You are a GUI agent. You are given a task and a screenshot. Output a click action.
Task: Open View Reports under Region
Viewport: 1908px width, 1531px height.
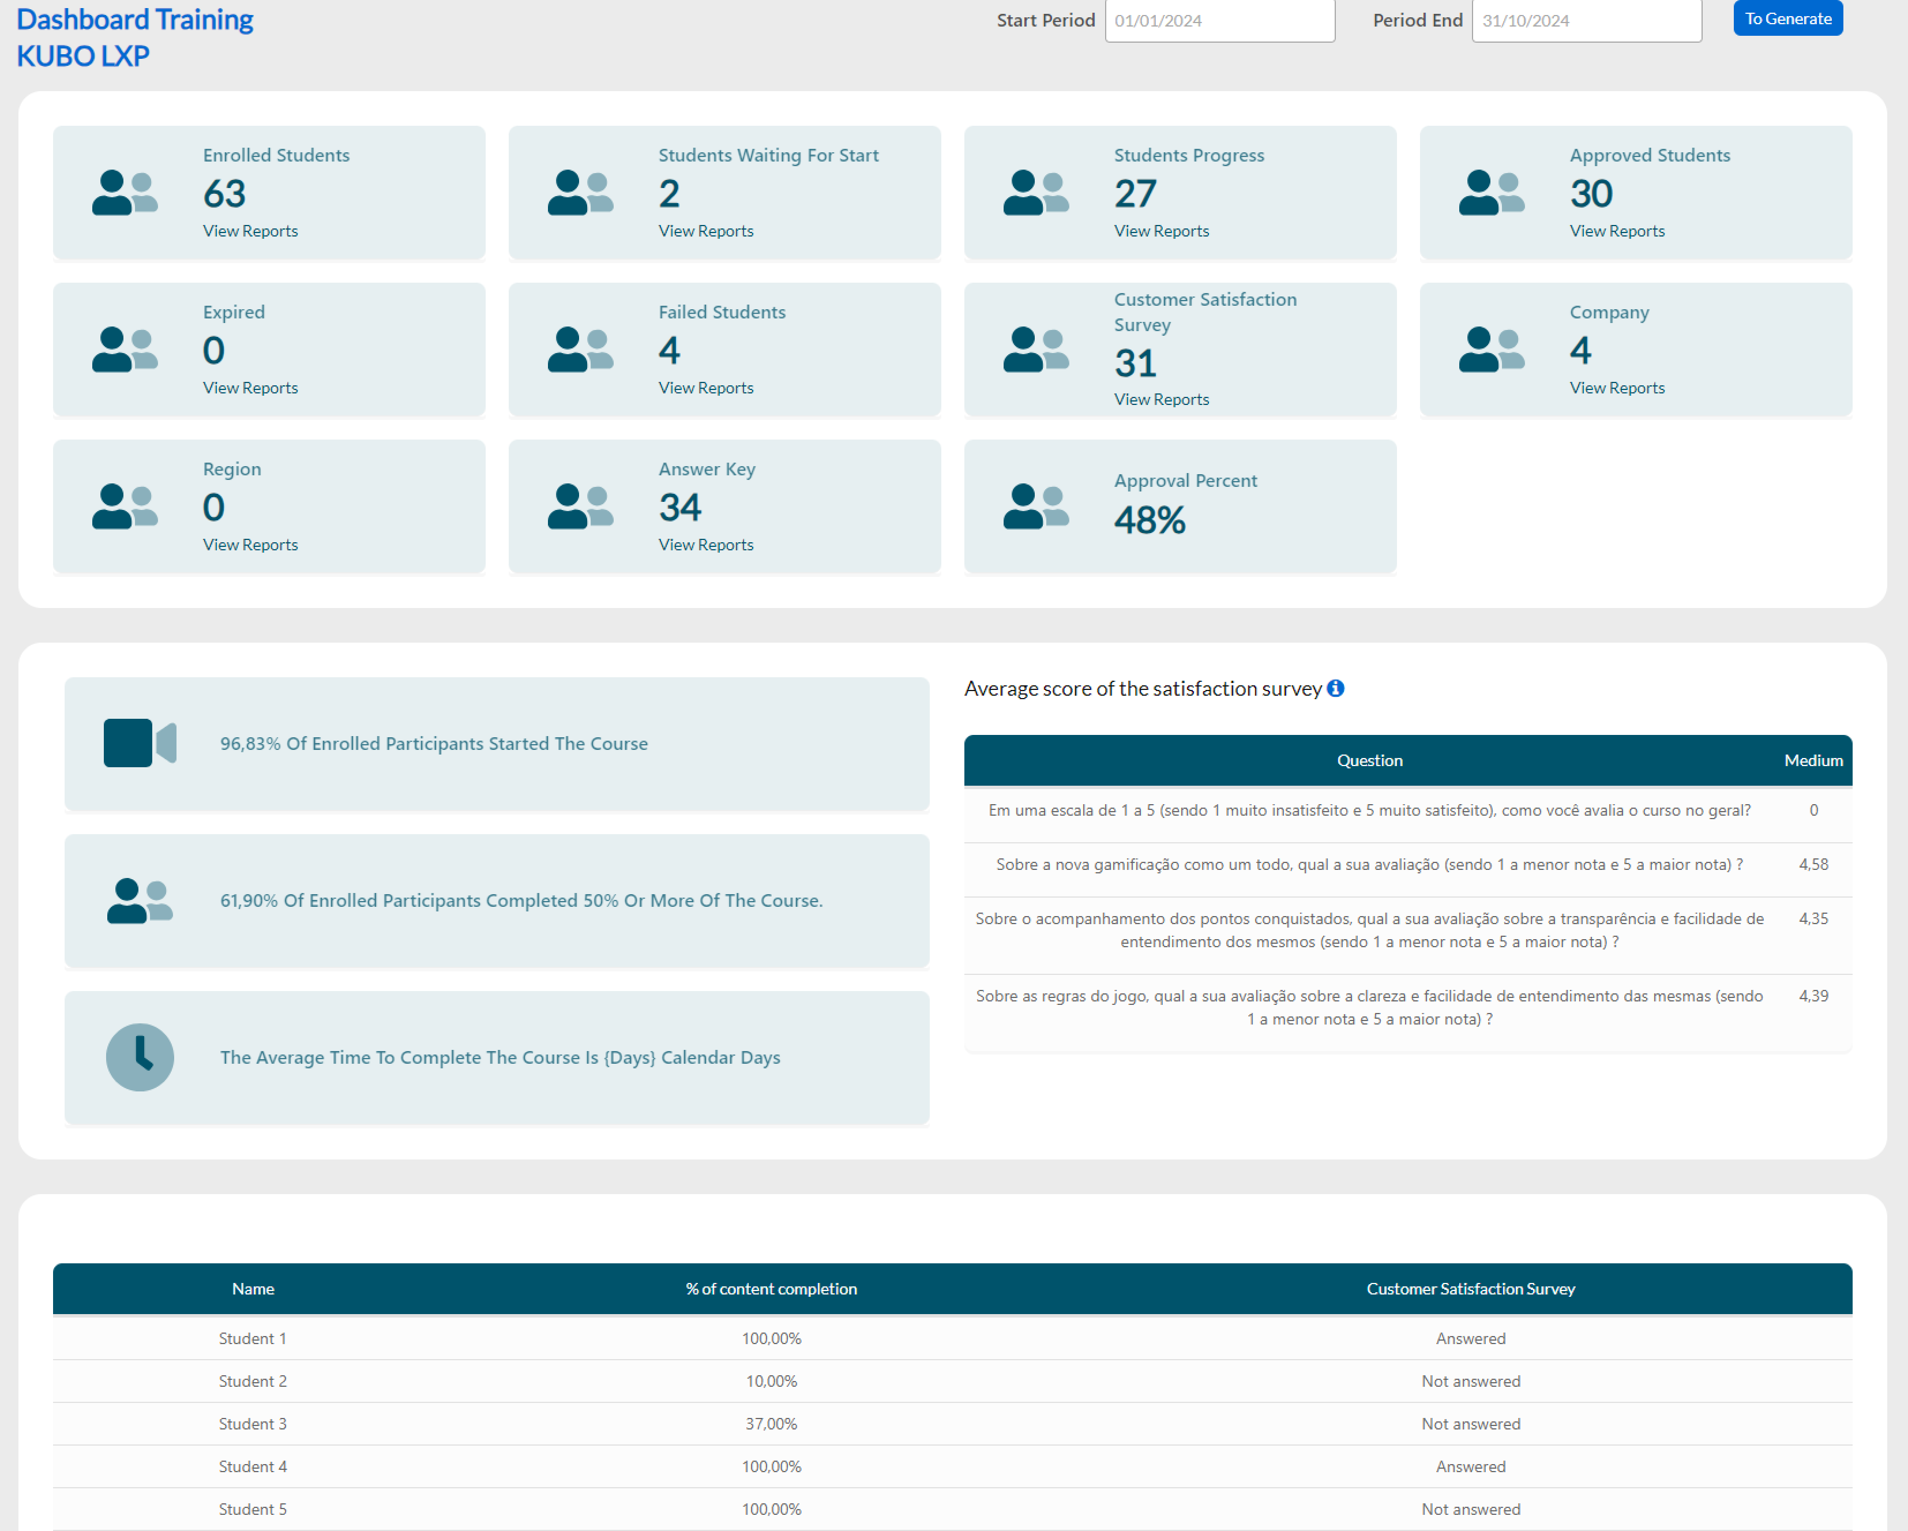click(x=250, y=544)
